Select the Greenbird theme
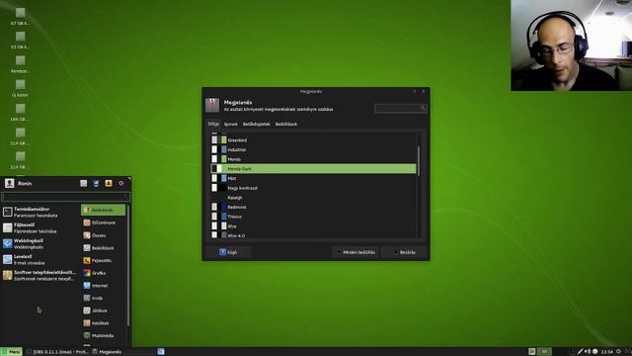The width and height of the screenshot is (632, 356). coord(314,140)
